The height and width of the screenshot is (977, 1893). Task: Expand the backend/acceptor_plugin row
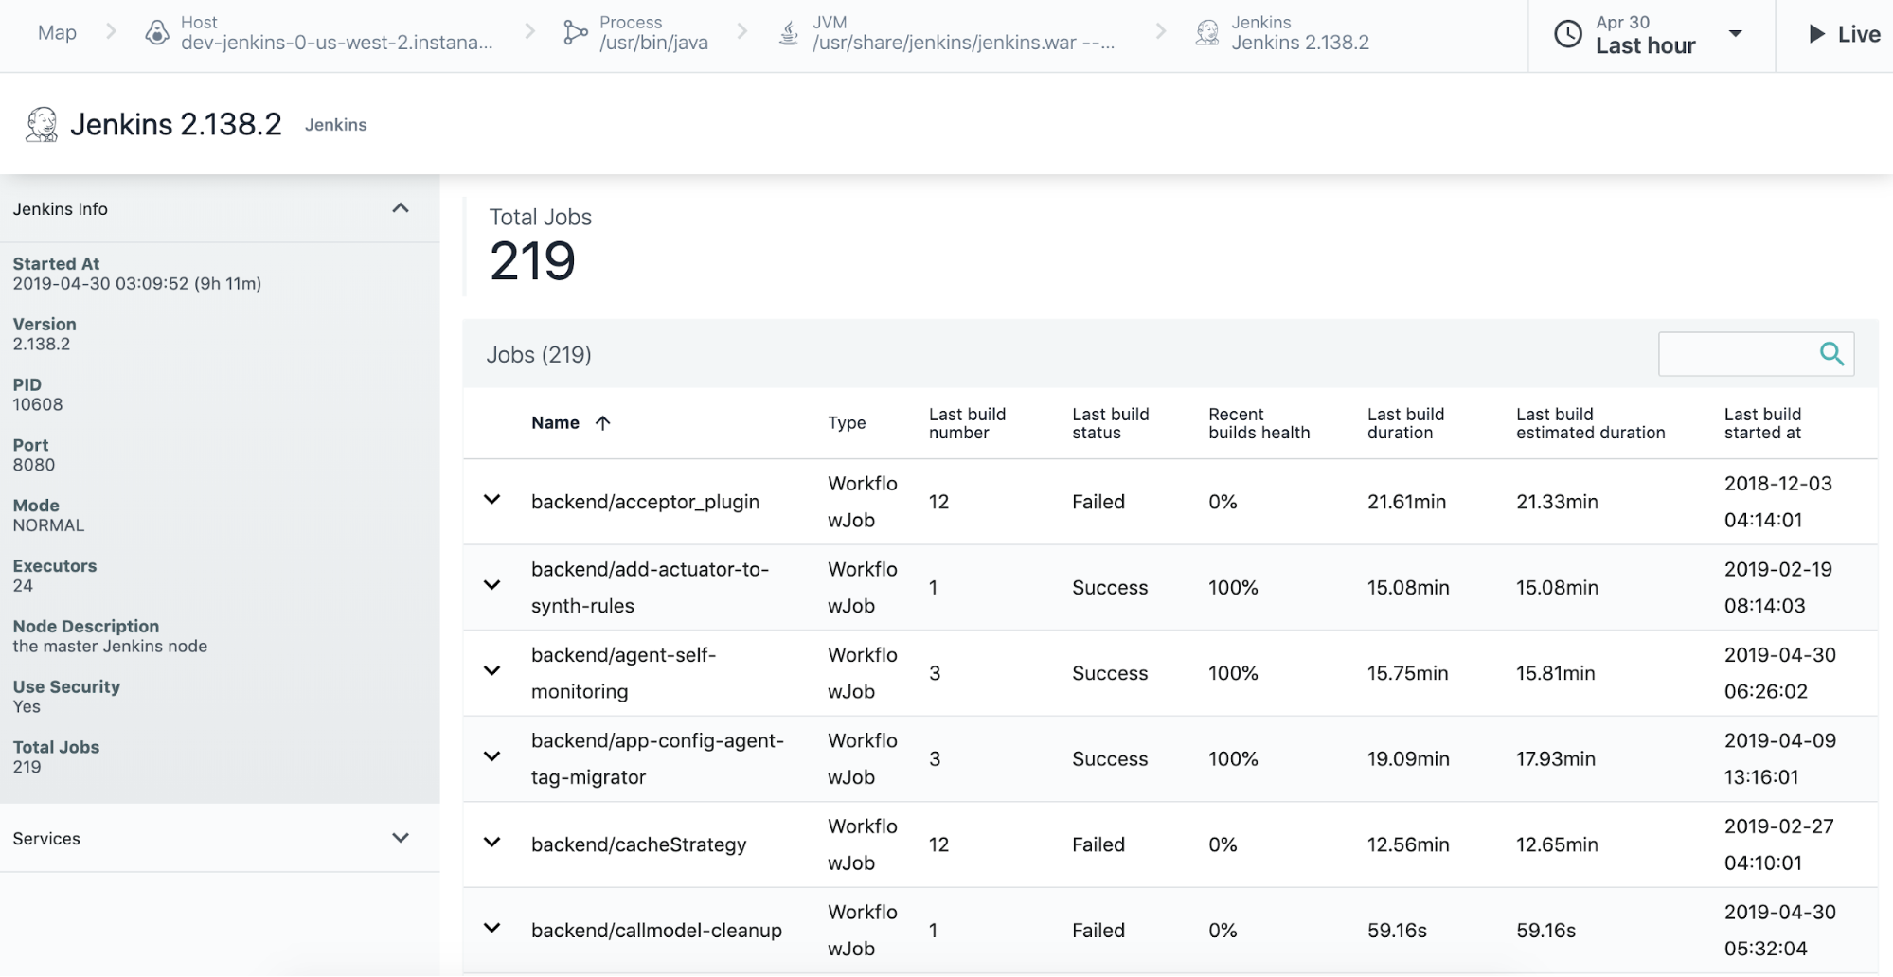click(491, 500)
